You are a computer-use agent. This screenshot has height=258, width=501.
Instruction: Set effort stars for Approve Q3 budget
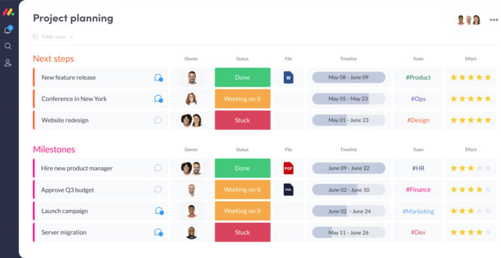(470, 190)
